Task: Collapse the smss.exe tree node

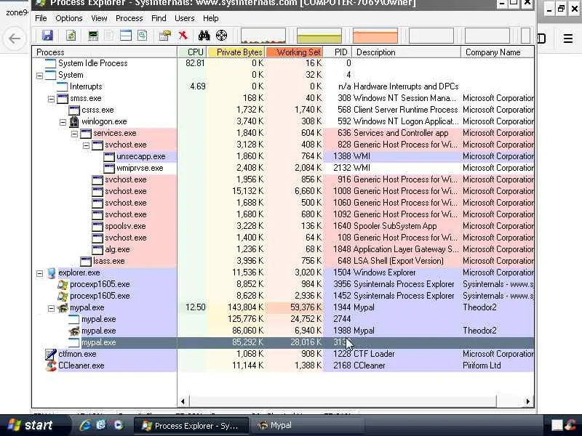Action: coord(51,99)
